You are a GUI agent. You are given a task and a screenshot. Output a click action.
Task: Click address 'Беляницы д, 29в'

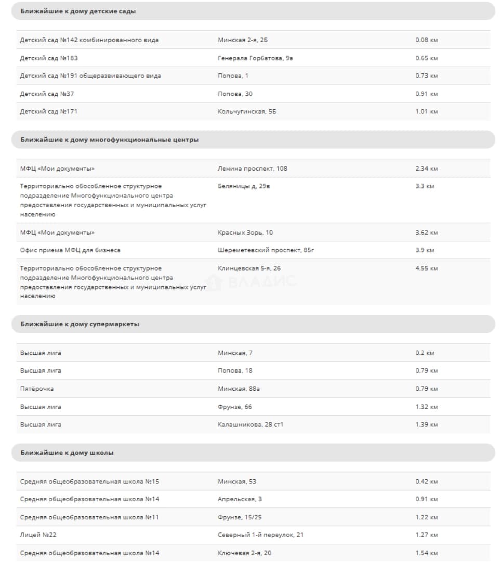[244, 186]
